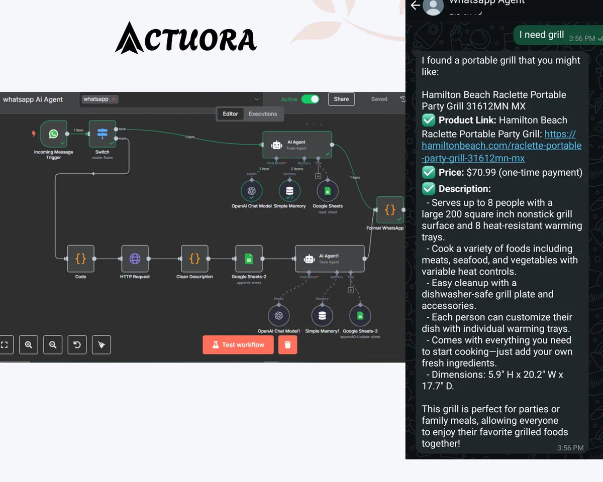
Task: Click the Switch node 'text' output connector
Action: [x=116, y=129]
